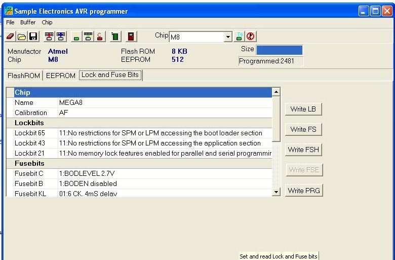Click the red eraser icon in toolbar

coord(11,36)
